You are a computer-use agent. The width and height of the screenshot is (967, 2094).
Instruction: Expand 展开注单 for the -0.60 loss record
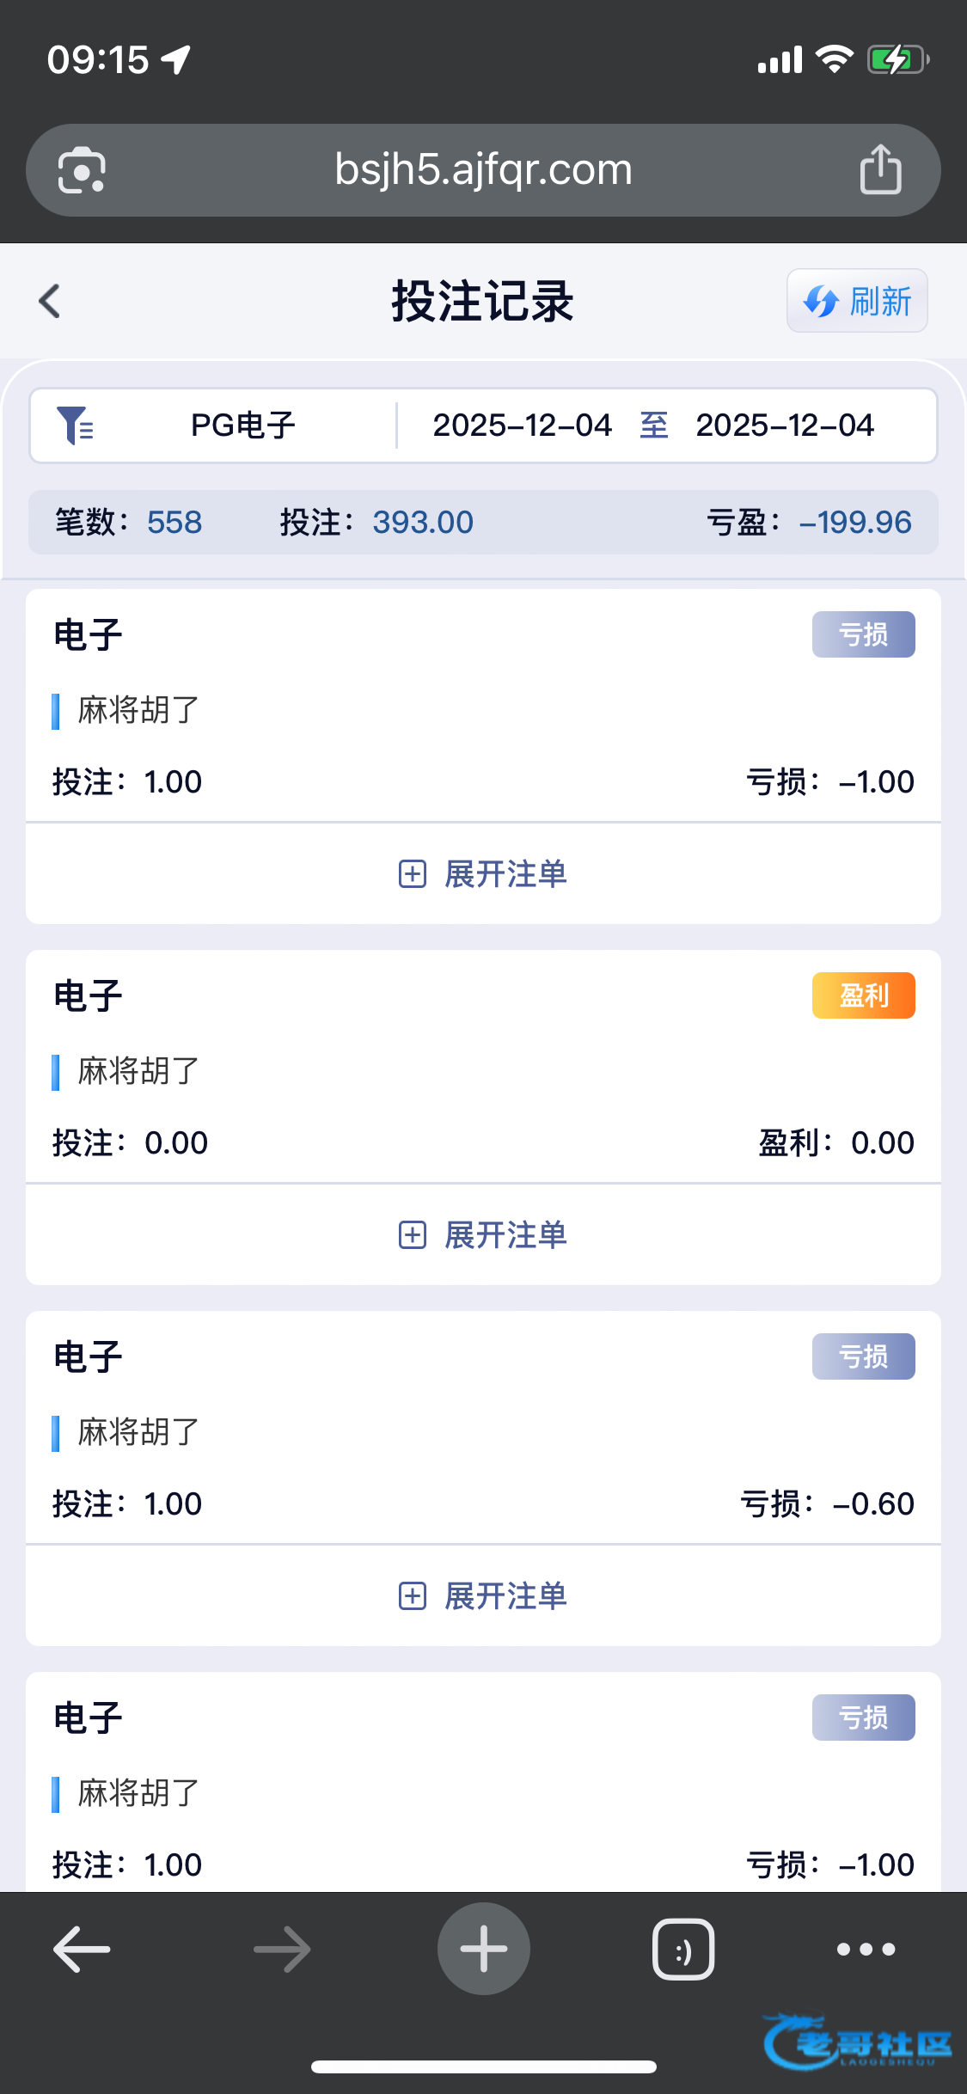point(483,1596)
